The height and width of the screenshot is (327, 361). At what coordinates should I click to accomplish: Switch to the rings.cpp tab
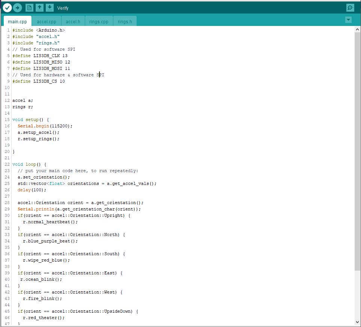click(99, 21)
